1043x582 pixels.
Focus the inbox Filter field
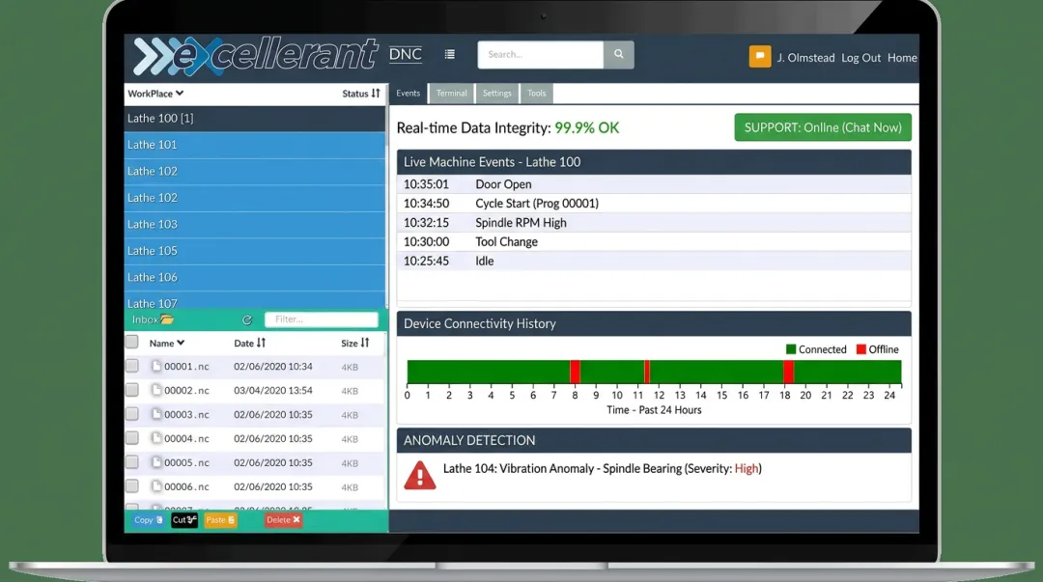tap(322, 319)
